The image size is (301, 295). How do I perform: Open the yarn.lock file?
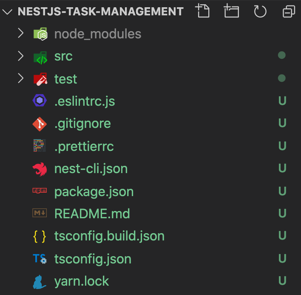82,281
